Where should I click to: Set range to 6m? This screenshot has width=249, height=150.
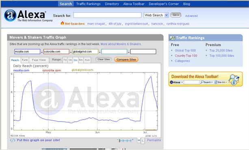point(81,60)
